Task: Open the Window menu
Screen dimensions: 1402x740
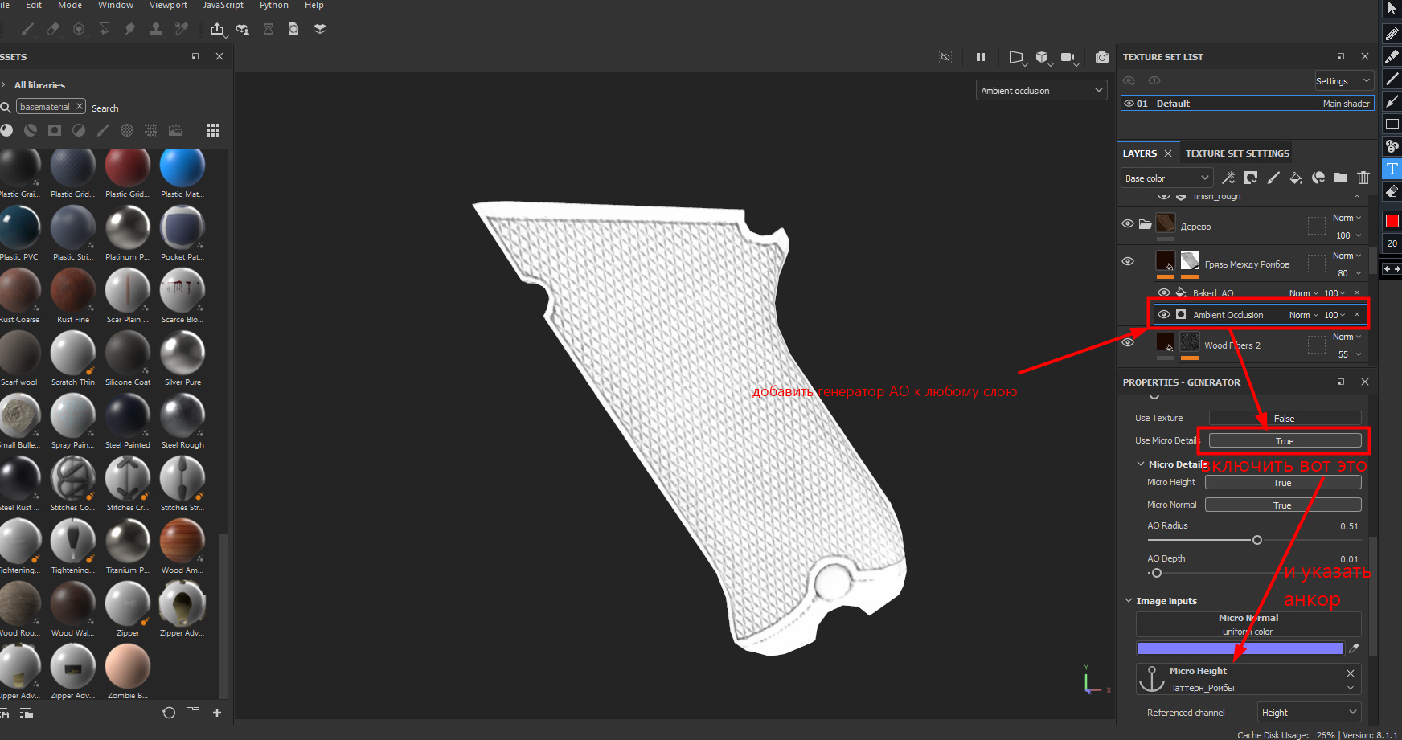Action: click(116, 5)
